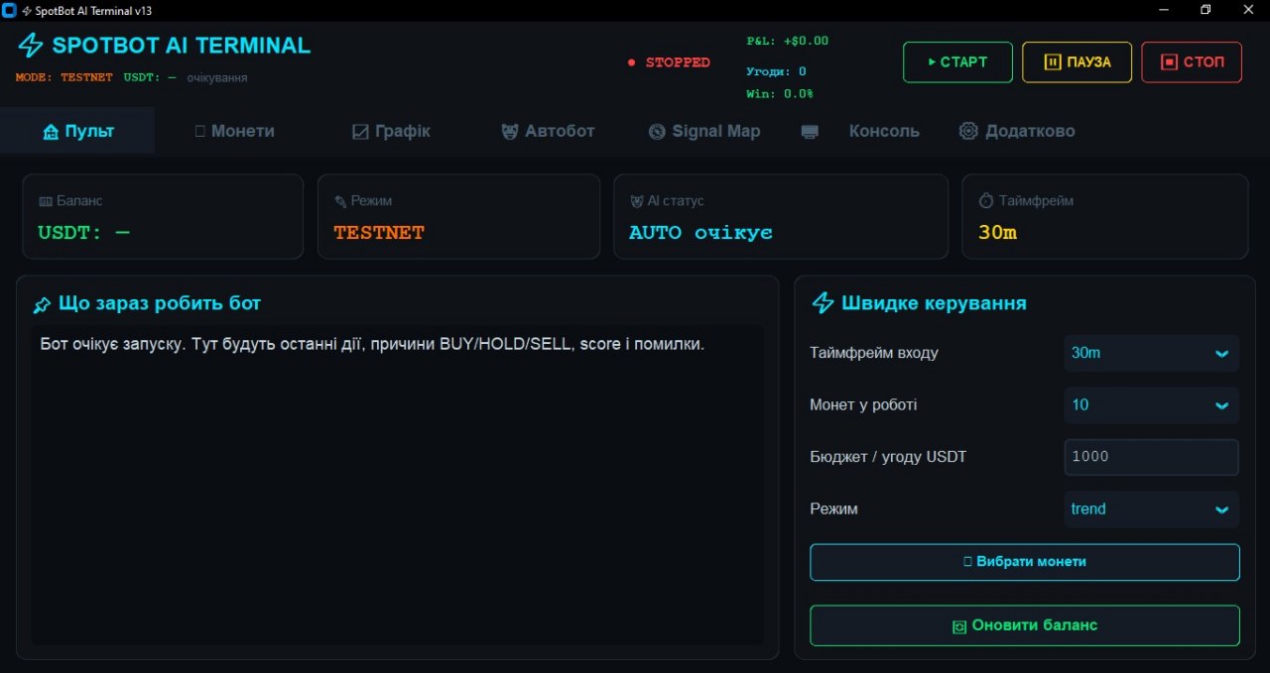
Task: Select the Консоль tab
Action: (860, 131)
